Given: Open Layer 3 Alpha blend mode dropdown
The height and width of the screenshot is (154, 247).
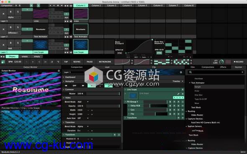Looking at the screenshot, I should tap(14, 17).
